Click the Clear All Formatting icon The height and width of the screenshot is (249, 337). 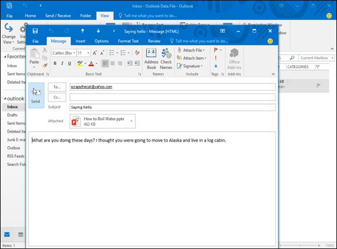(137, 53)
